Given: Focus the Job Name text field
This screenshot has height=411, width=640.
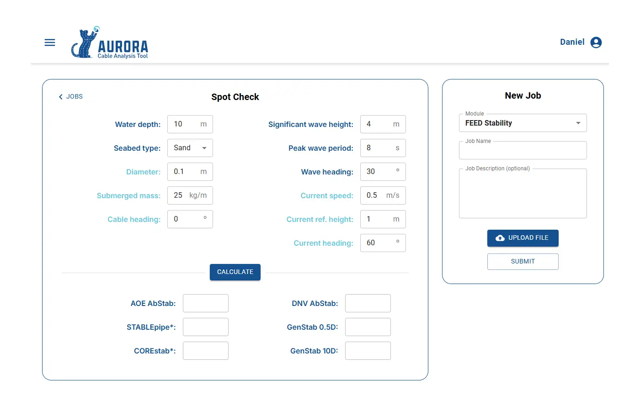Looking at the screenshot, I should (x=523, y=151).
